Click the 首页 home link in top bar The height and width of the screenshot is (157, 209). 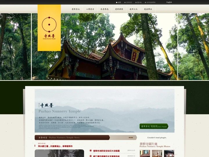click(x=119, y=2)
